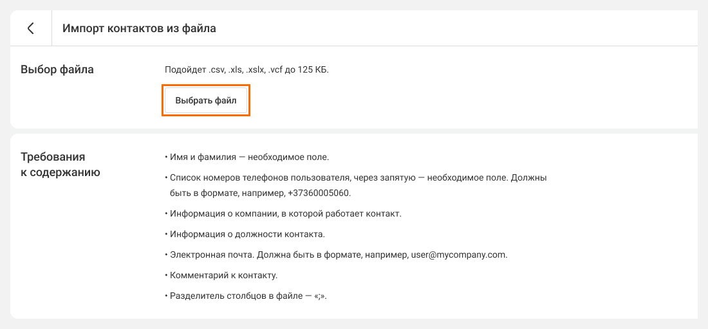Click the ".csv" format text
Screen dimensions: 708x329
(217, 69)
